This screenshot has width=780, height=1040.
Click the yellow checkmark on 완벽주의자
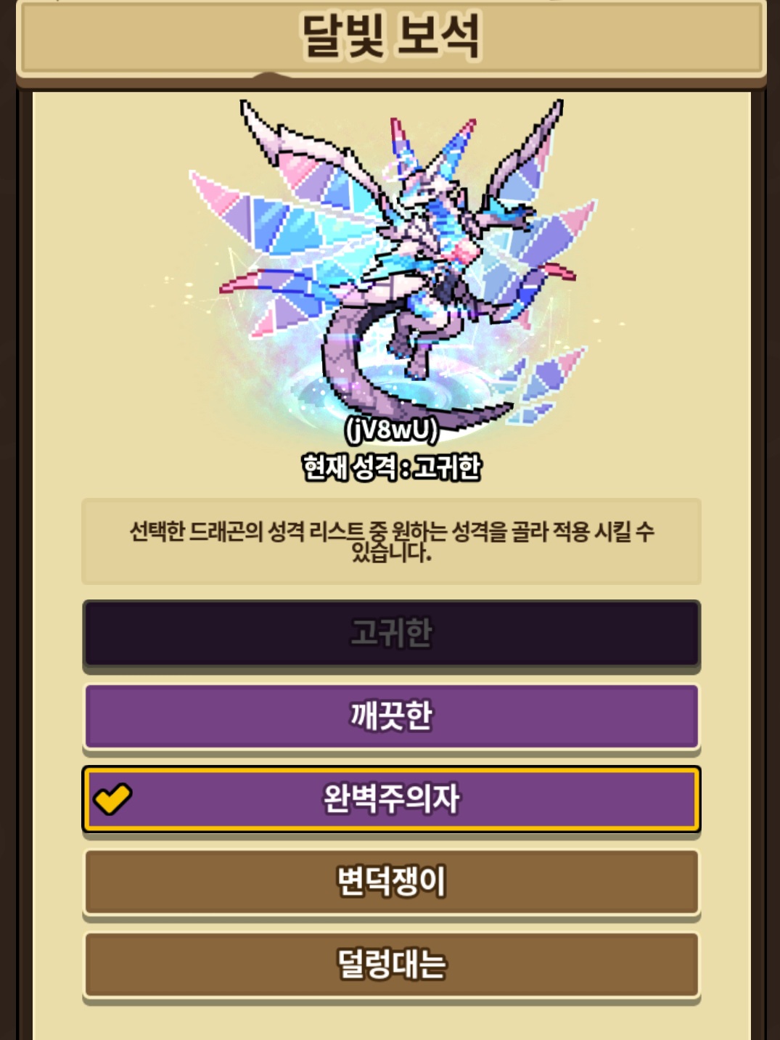112,799
